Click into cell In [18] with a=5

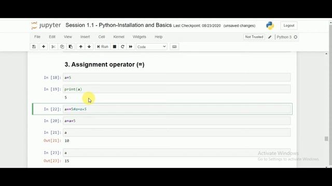click(x=177, y=78)
